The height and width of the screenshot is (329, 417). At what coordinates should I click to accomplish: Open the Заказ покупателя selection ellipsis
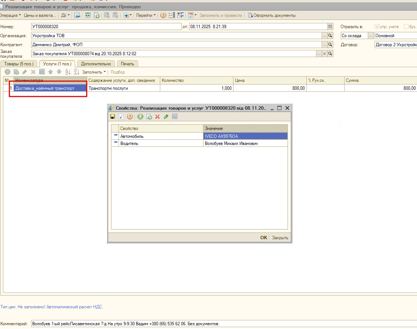point(319,53)
